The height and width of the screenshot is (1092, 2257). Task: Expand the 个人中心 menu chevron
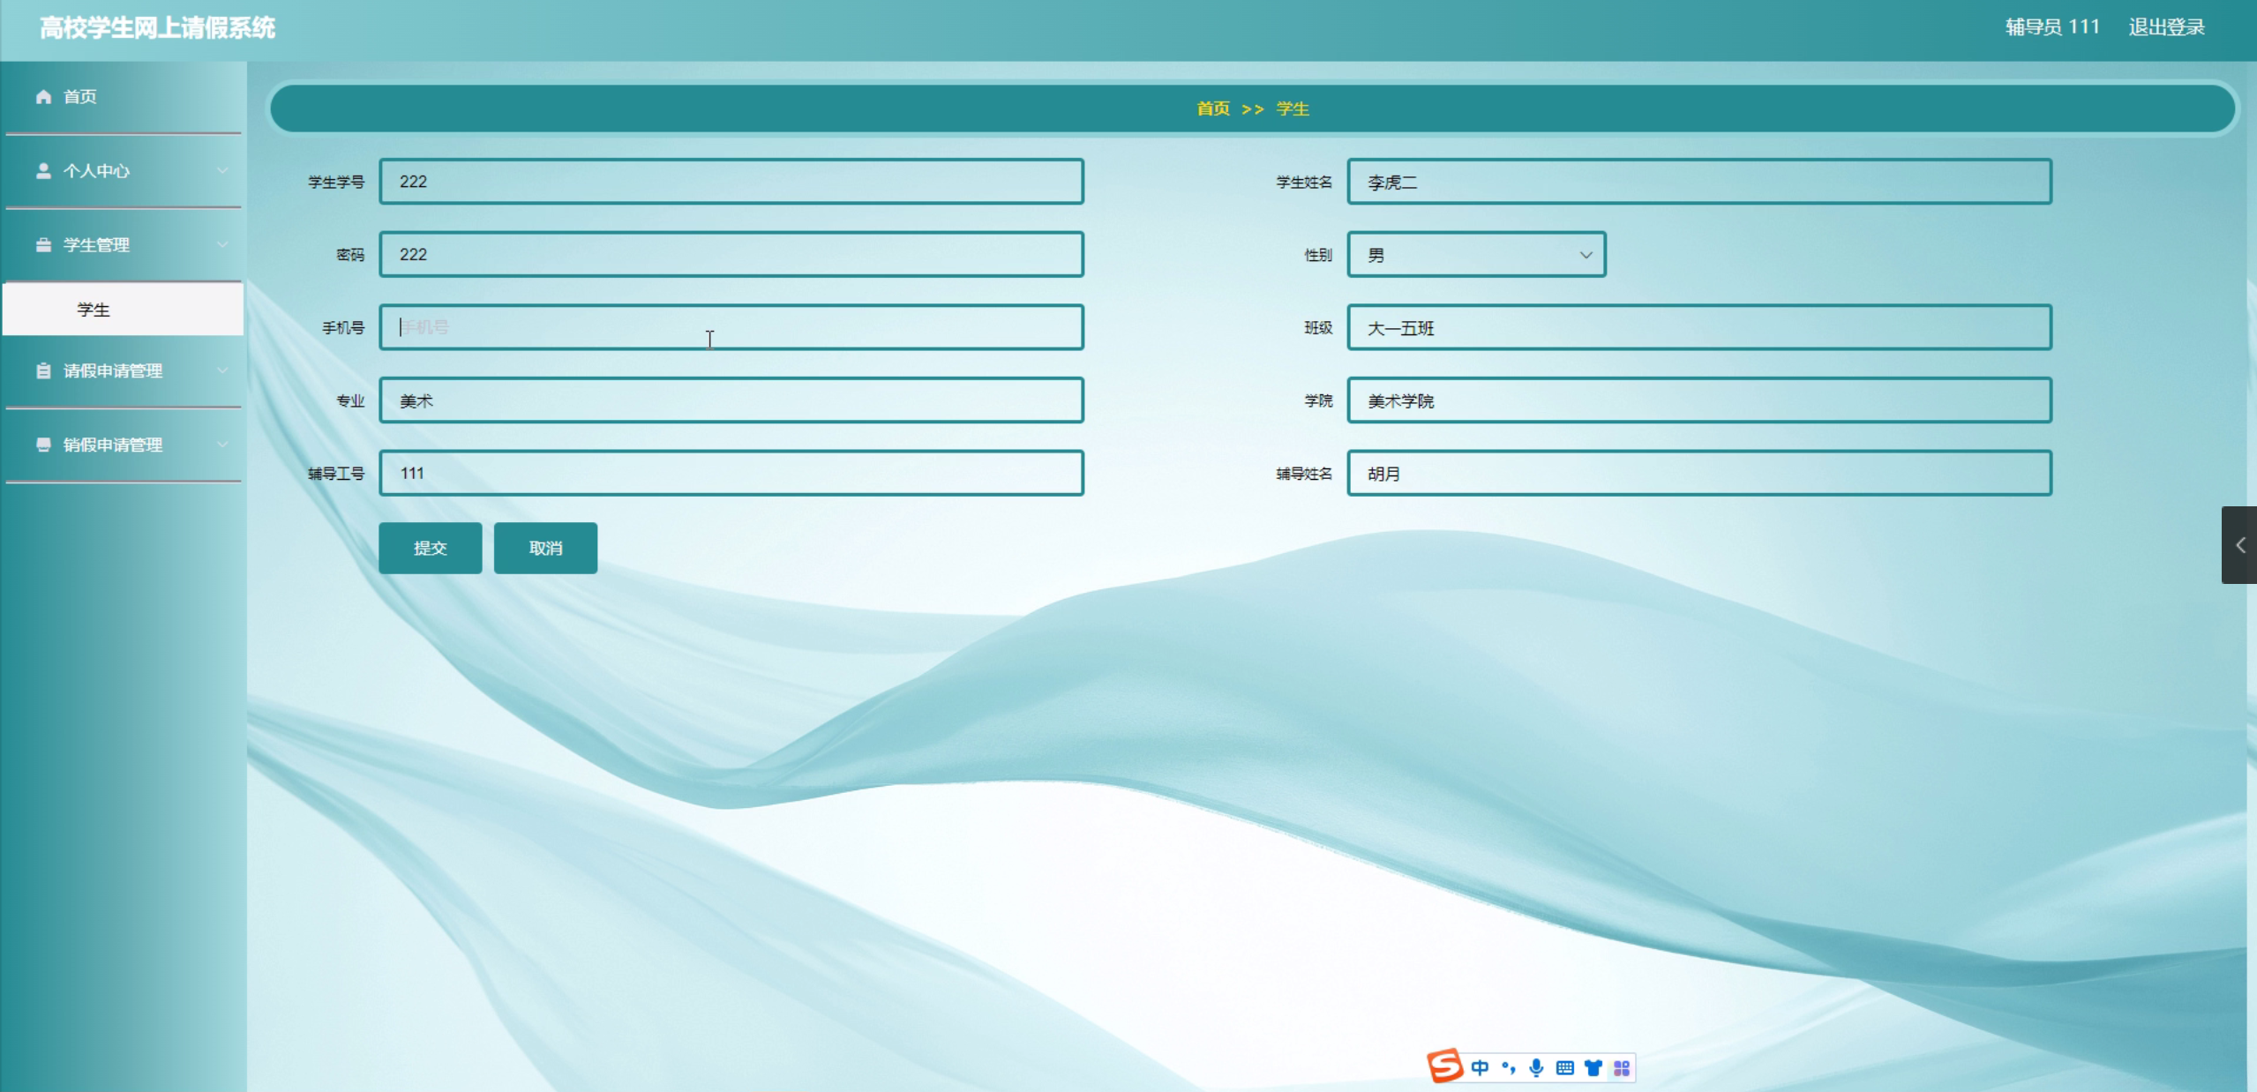(x=222, y=170)
